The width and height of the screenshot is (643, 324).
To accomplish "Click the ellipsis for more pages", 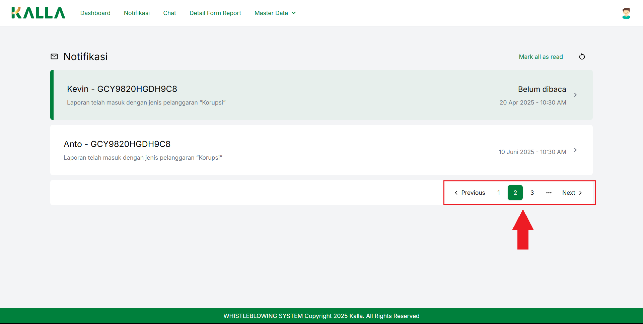I will [x=549, y=193].
